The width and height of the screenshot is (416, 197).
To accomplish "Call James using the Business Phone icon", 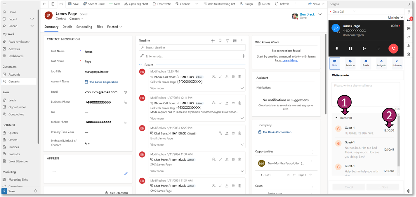I will pos(126,102).
